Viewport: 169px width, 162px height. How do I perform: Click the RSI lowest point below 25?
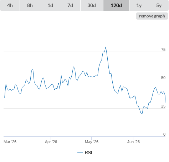[142, 114]
